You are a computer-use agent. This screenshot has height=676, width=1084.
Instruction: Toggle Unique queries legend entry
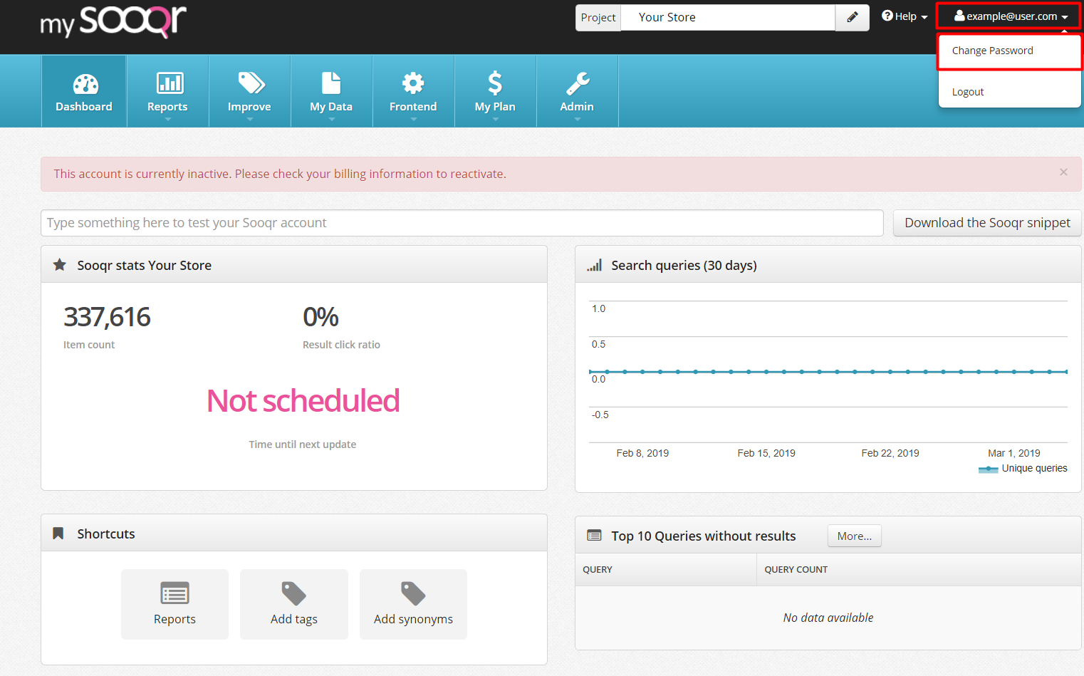pos(1023,468)
